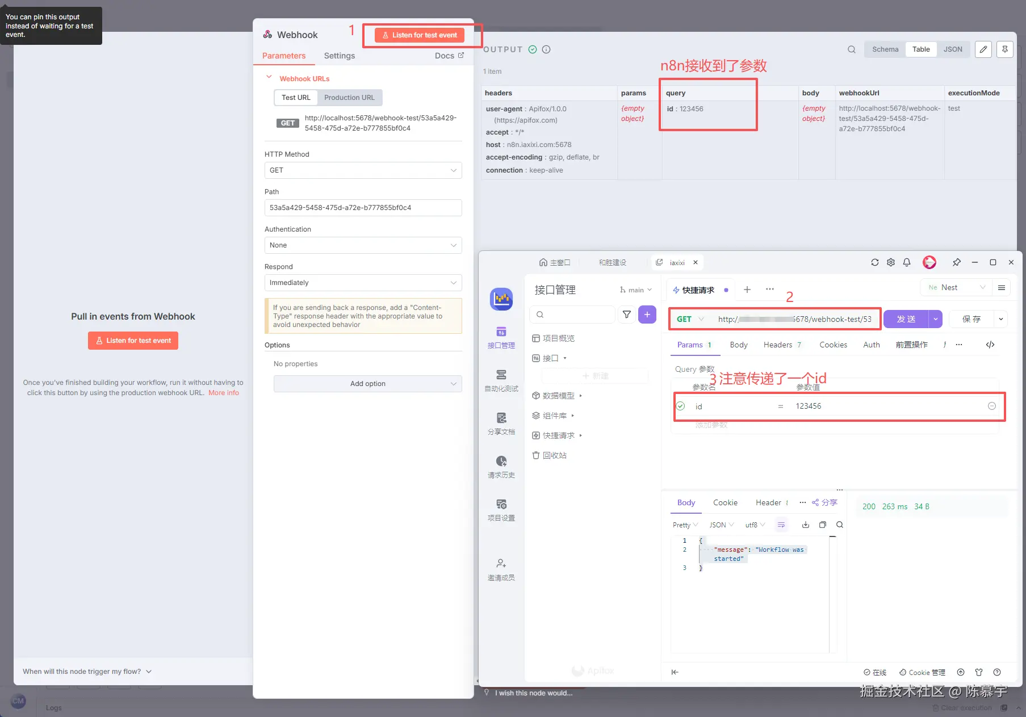Screen dimensions: 1026x717
Task: Open the n8n Docs link
Action: [x=449, y=56]
